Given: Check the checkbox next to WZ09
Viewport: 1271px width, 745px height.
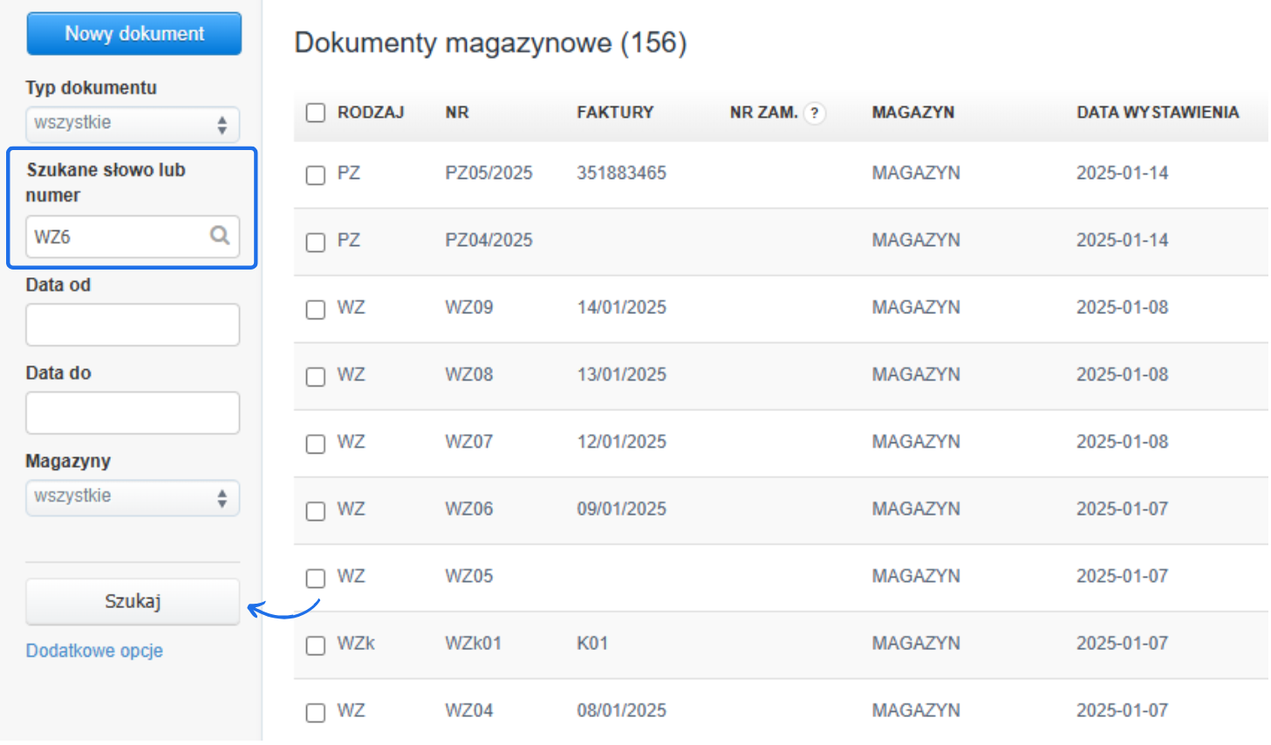Looking at the screenshot, I should click(x=315, y=310).
